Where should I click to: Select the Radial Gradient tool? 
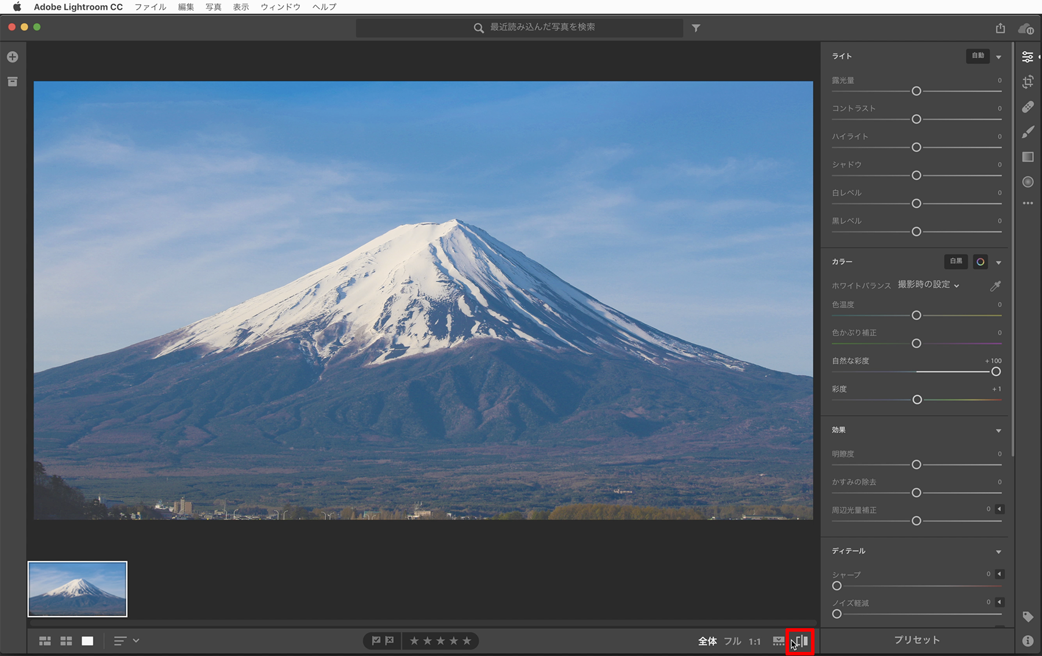coord(1028,182)
